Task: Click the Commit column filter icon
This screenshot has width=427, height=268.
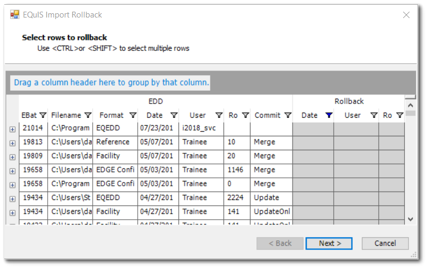Action: (288, 115)
